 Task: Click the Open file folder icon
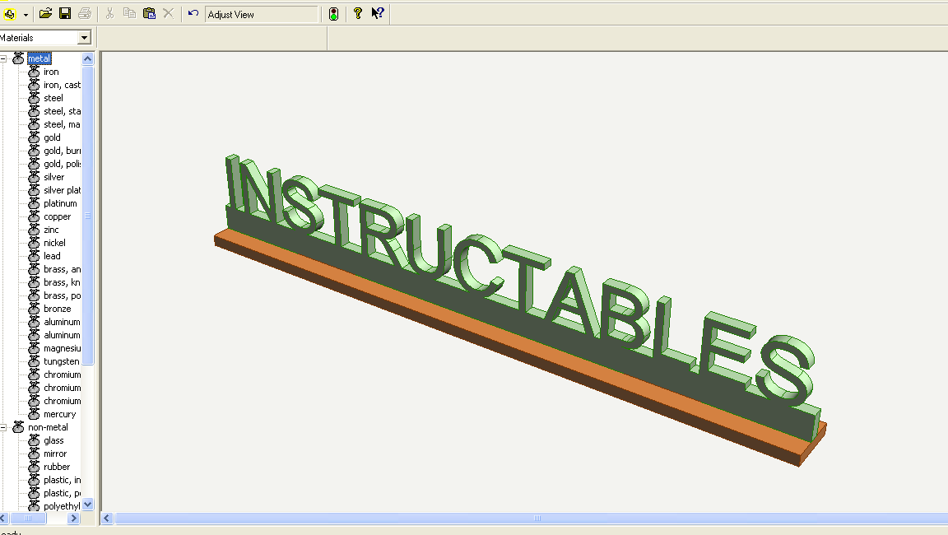(45, 13)
